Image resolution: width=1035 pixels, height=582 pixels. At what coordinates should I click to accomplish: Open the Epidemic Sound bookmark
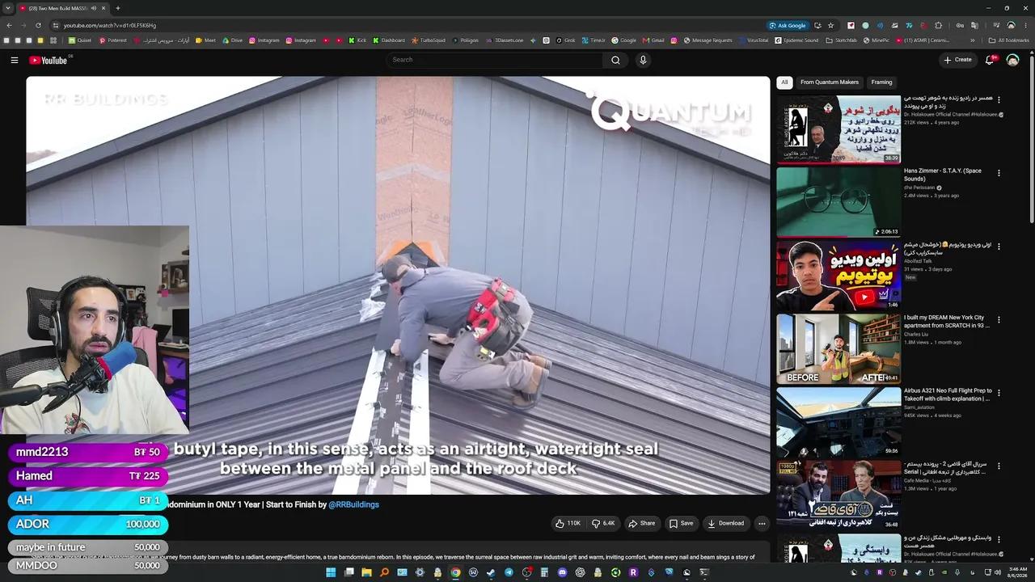click(x=796, y=40)
